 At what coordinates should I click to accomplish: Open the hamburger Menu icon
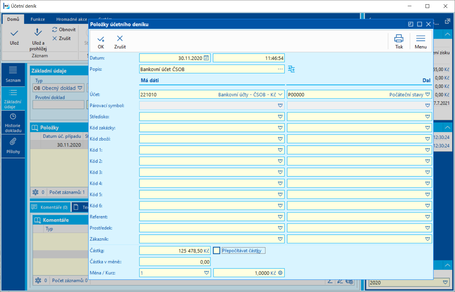(420, 38)
